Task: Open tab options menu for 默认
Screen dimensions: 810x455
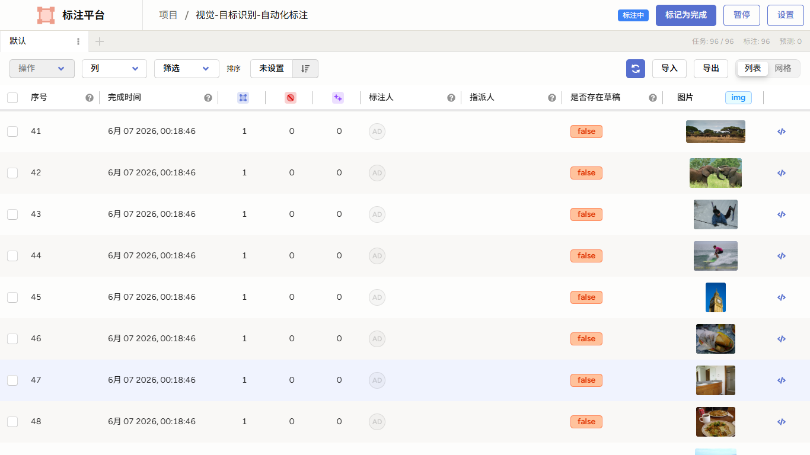Action: coord(78,41)
